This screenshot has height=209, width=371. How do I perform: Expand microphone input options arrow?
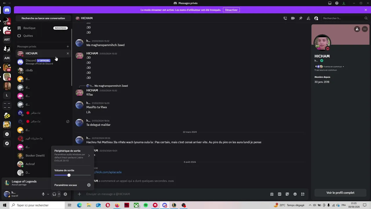pyautogui.click(x=48, y=194)
